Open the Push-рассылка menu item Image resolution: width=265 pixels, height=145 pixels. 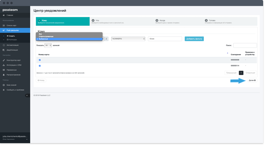(15, 30)
